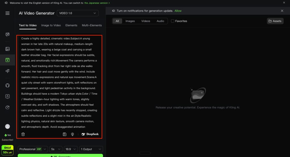Click the Assets button
Screen dimensions: 290x157
pyautogui.click(x=275, y=21)
